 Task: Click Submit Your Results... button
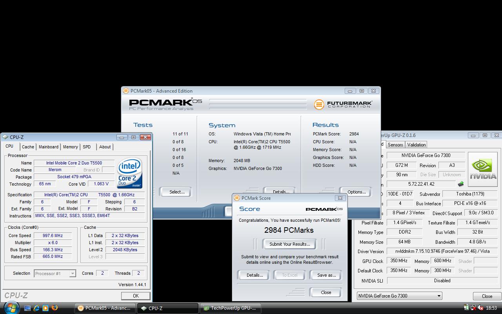[x=290, y=244]
